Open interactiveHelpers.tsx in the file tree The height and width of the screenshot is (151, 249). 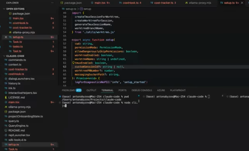(22, 93)
